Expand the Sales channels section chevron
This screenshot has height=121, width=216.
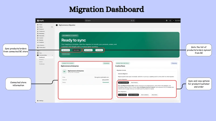[45, 45]
